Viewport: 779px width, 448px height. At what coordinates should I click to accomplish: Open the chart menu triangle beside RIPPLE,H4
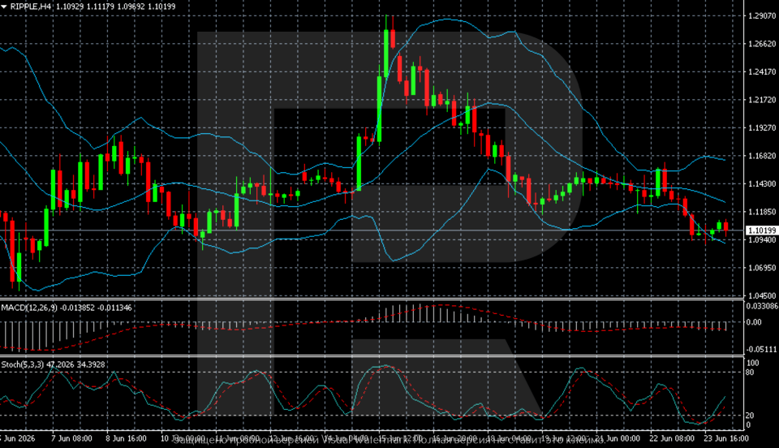click(4, 7)
